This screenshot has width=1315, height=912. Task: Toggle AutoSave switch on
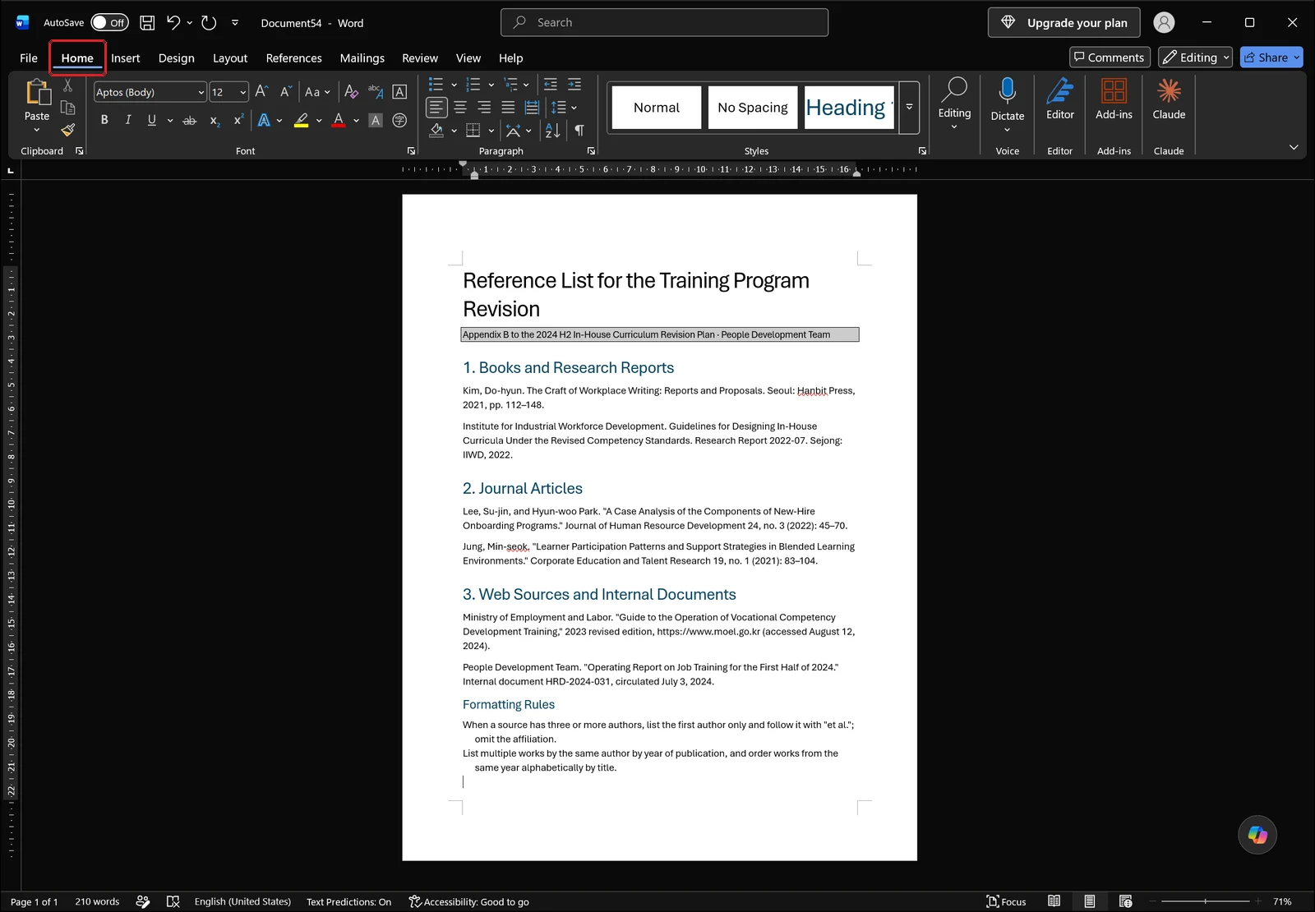pyautogui.click(x=109, y=23)
